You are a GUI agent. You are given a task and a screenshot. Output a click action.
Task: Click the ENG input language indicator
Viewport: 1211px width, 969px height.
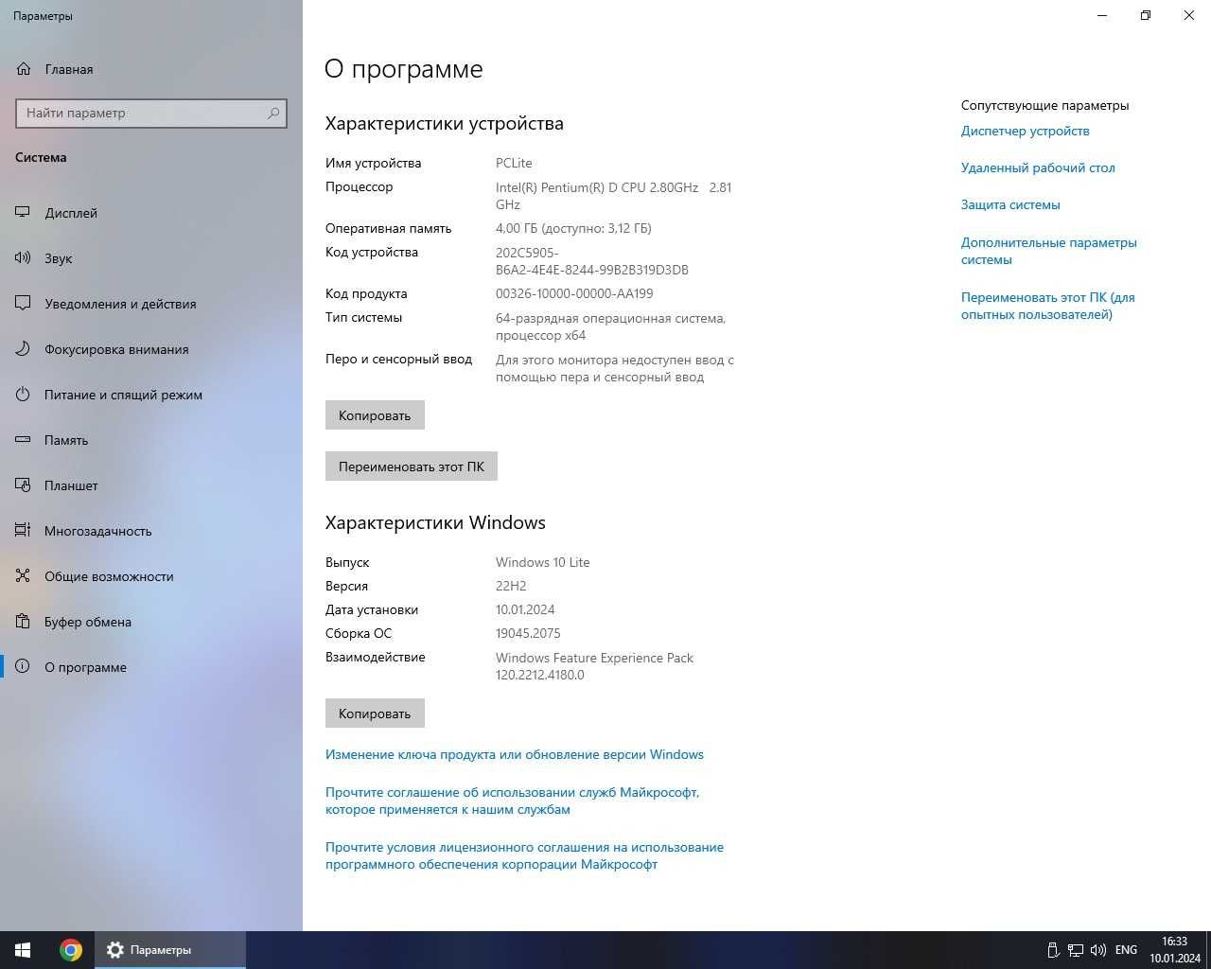coord(1126,950)
